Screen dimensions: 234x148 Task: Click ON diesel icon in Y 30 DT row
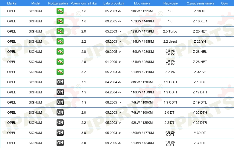[60, 133]
